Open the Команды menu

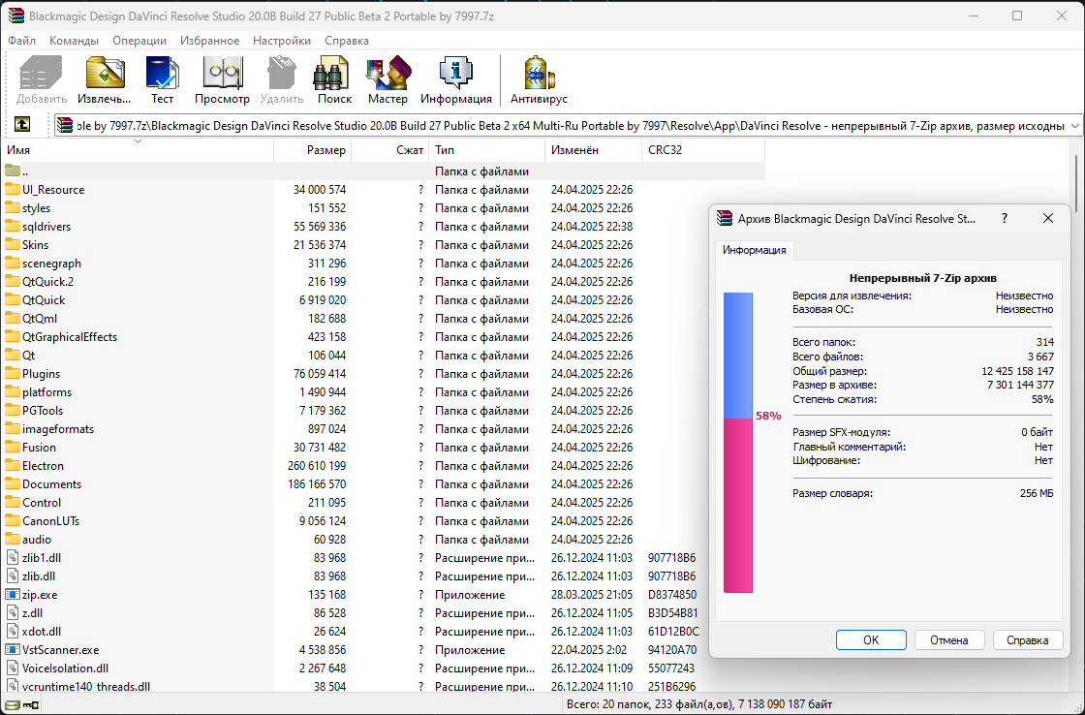pyautogui.click(x=74, y=41)
